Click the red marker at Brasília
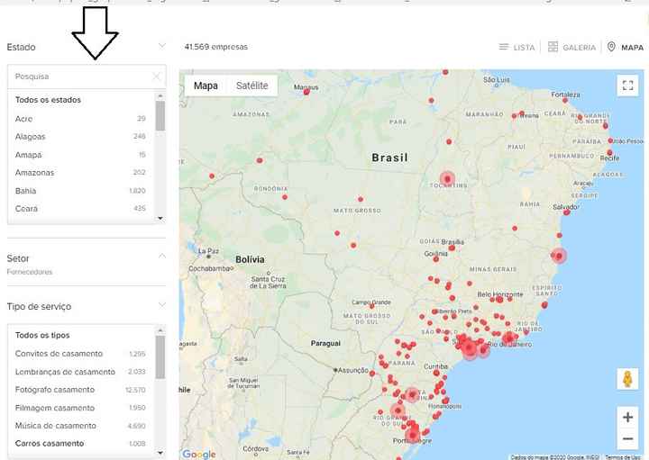This screenshot has width=649, height=460. 452,248
